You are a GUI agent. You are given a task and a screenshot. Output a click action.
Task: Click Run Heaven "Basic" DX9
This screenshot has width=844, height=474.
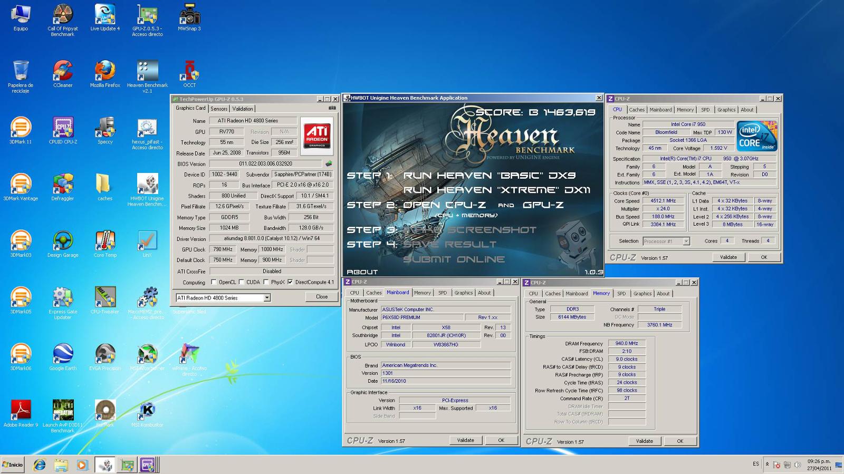pyautogui.click(x=489, y=176)
